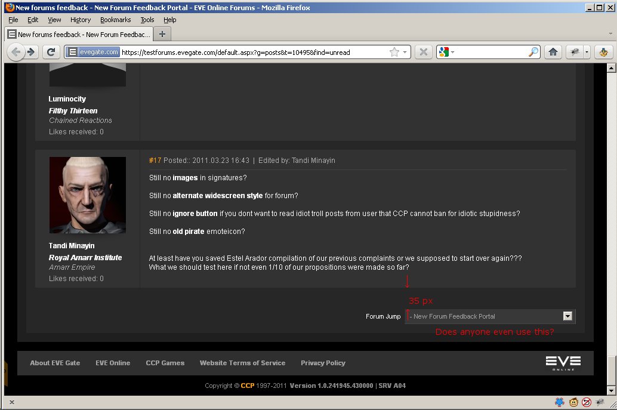
Task: Open Privacy Policy footer link
Action: coord(323,363)
